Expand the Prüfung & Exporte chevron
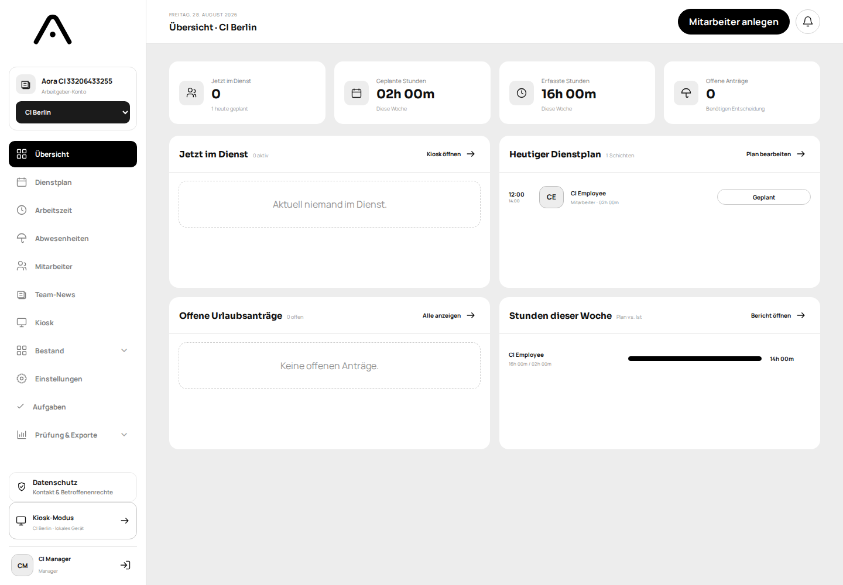 (124, 435)
